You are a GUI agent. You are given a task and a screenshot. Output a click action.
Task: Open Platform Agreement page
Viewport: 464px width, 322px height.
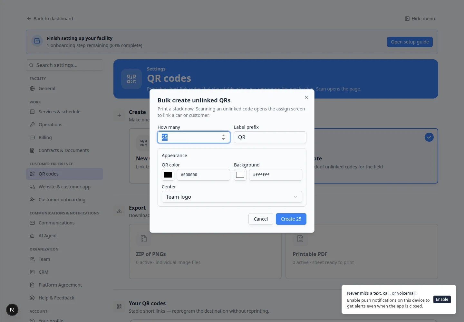click(64, 285)
